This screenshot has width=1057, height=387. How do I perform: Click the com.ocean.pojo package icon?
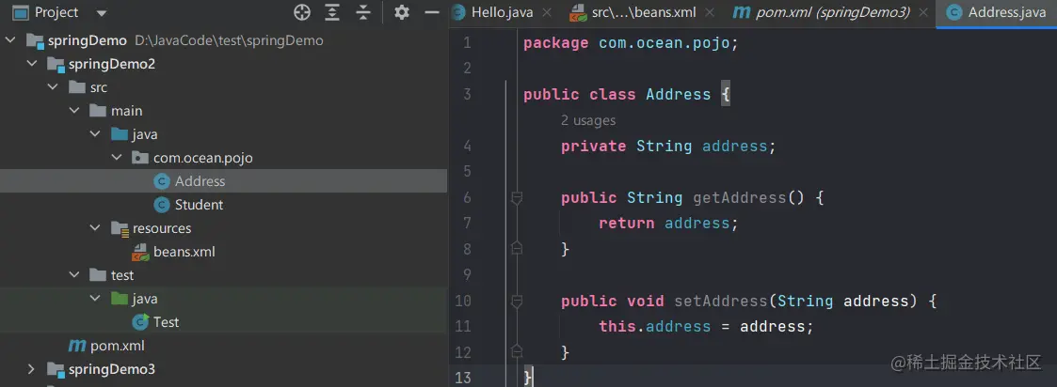[x=140, y=158]
